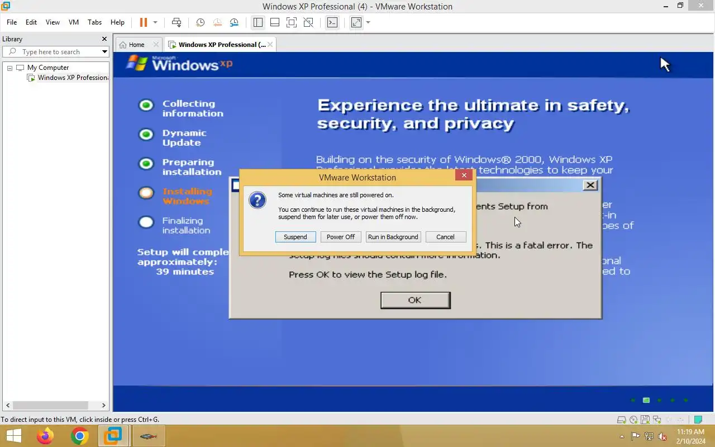Click Send Ctrl+Alt+Del toolbar icon
The width and height of the screenshot is (715, 447).
[x=177, y=22]
